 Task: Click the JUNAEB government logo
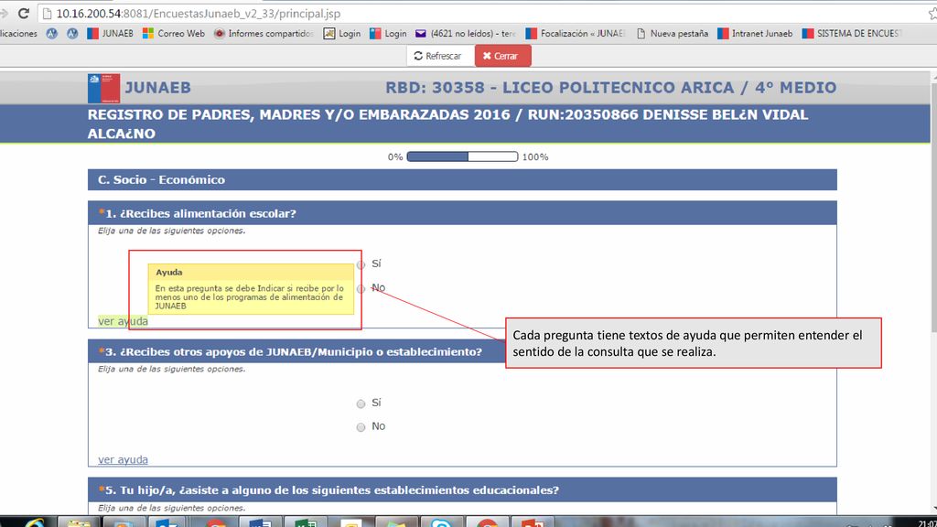[104, 88]
